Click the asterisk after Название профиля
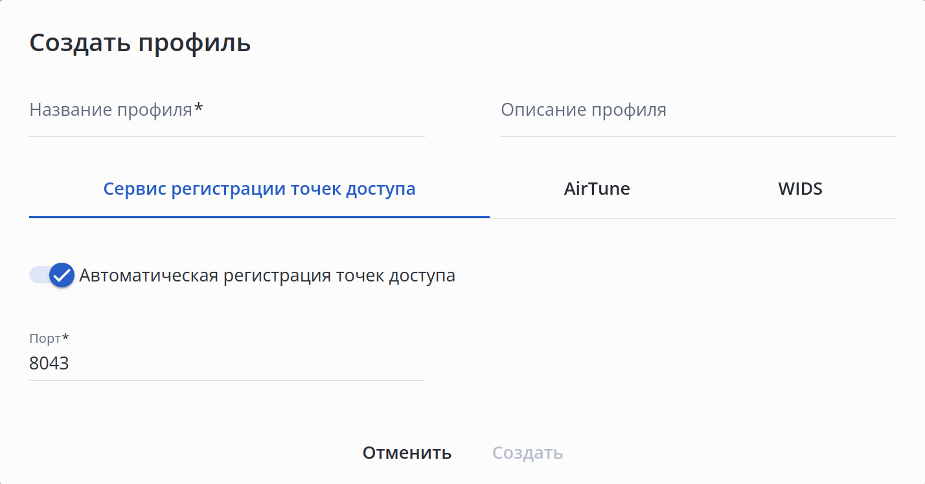This screenshot has height=484, width=925. [199, 109]
